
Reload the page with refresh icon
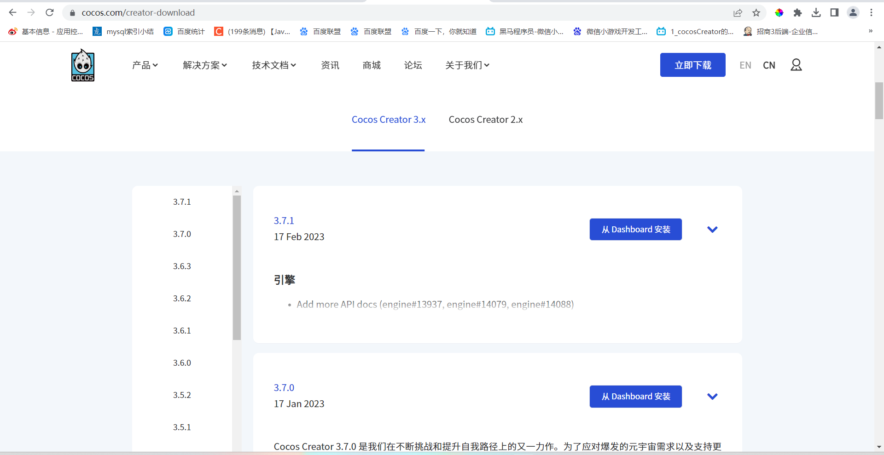[50, 12]
